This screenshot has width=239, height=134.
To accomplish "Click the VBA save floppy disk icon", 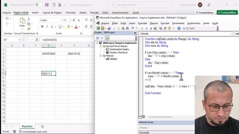I will point(109,28).
